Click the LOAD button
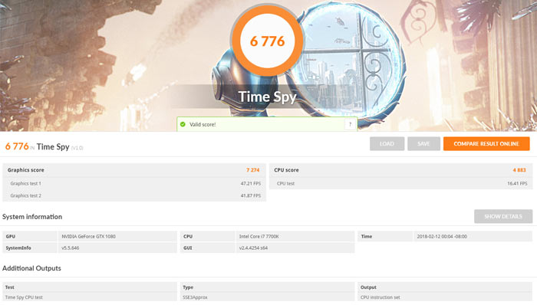 tap(387, 144)
